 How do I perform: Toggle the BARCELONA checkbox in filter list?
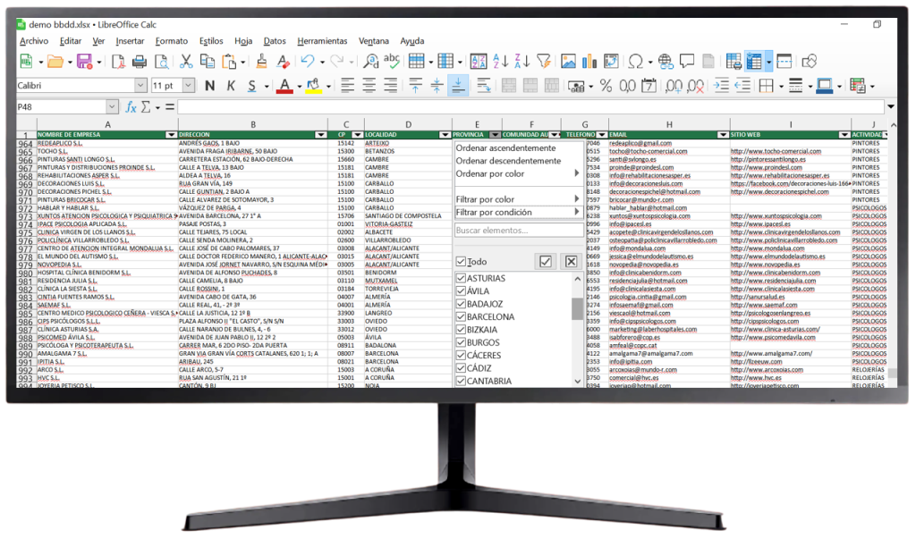[x=461, y=317]
